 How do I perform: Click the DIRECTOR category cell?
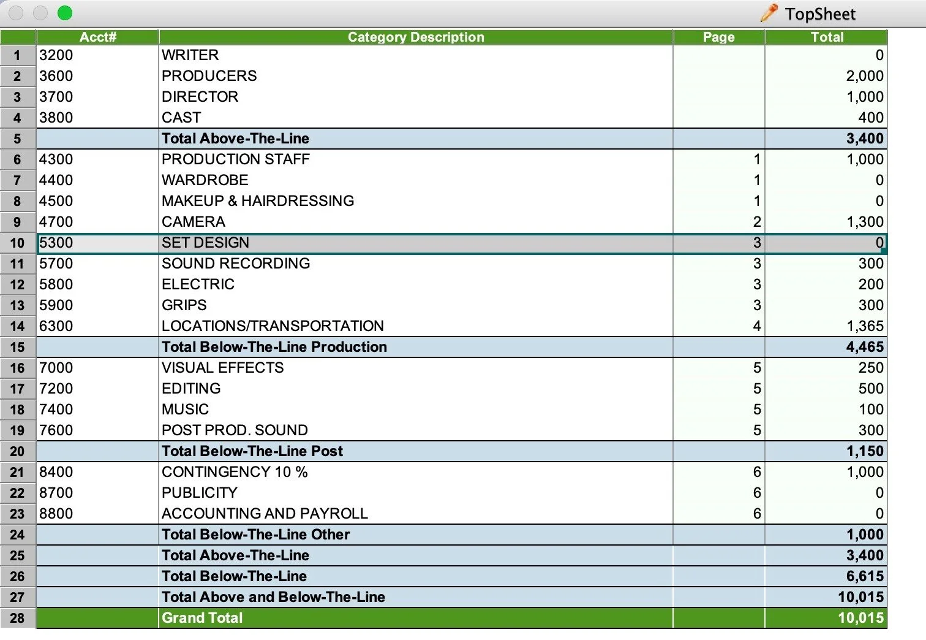pos(416,97)
